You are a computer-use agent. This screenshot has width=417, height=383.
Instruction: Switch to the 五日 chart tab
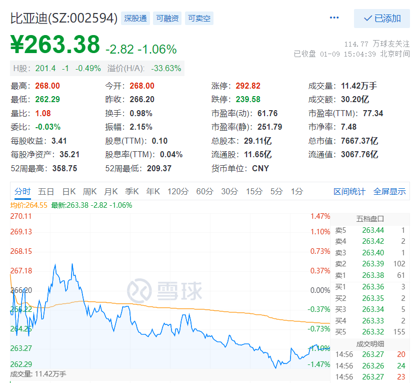click(46, 191)
